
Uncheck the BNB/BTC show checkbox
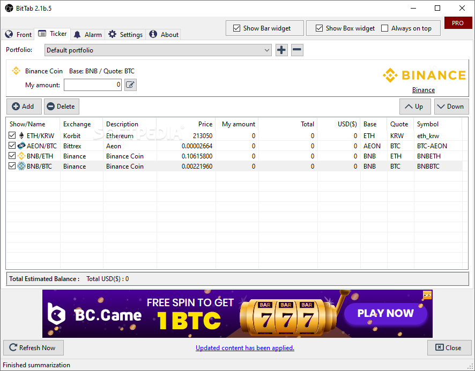point(12,166)
